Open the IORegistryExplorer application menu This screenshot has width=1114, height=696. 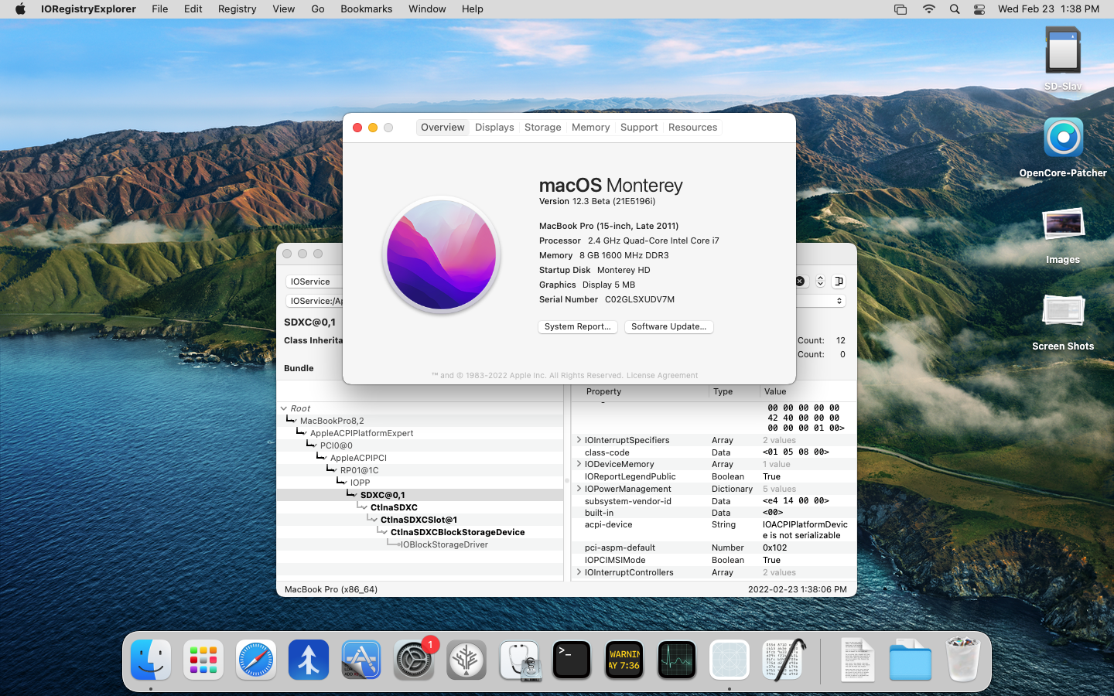coord(88,9)
